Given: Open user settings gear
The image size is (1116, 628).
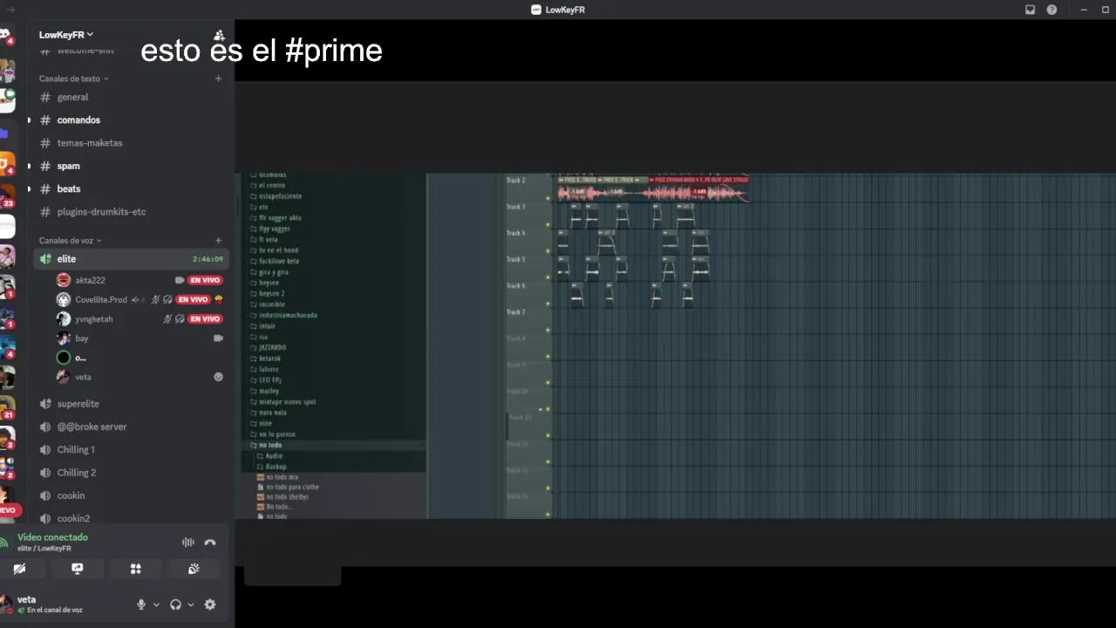Looking at the screenshot, I should point(210,604).
